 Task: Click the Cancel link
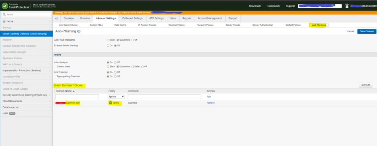350,32
